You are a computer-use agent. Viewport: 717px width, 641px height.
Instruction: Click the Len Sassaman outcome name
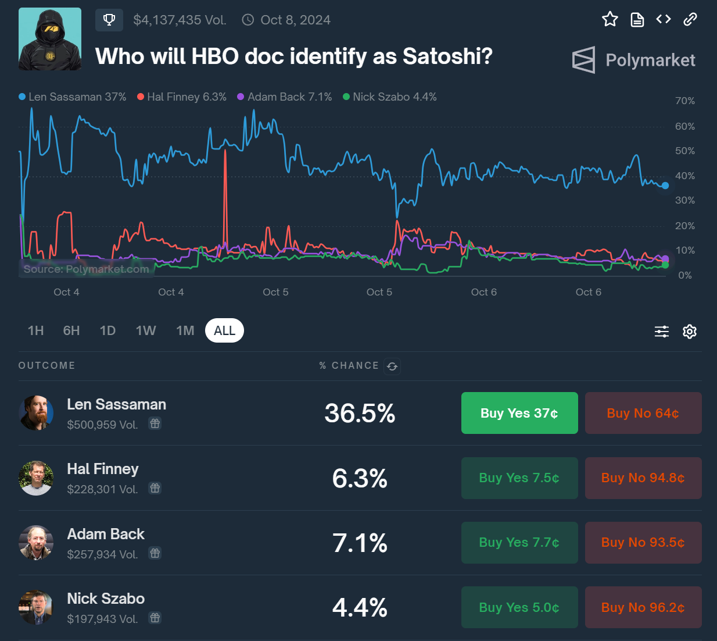[116, 404]
